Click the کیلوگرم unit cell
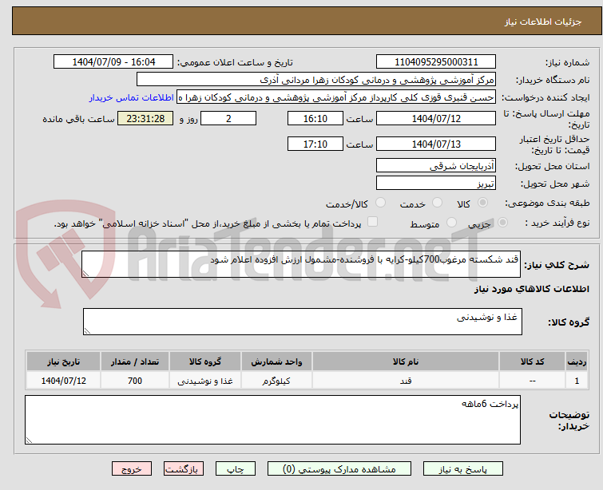This screenshot has width=603, height=490. click(x=276, y=381)
